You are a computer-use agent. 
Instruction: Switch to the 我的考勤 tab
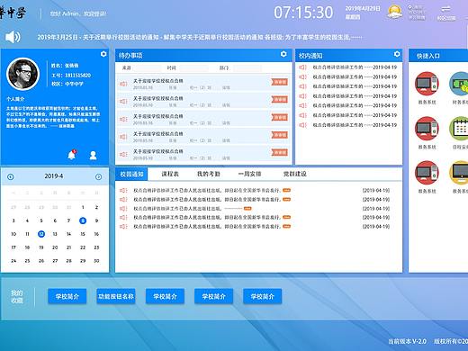(209, 174)
